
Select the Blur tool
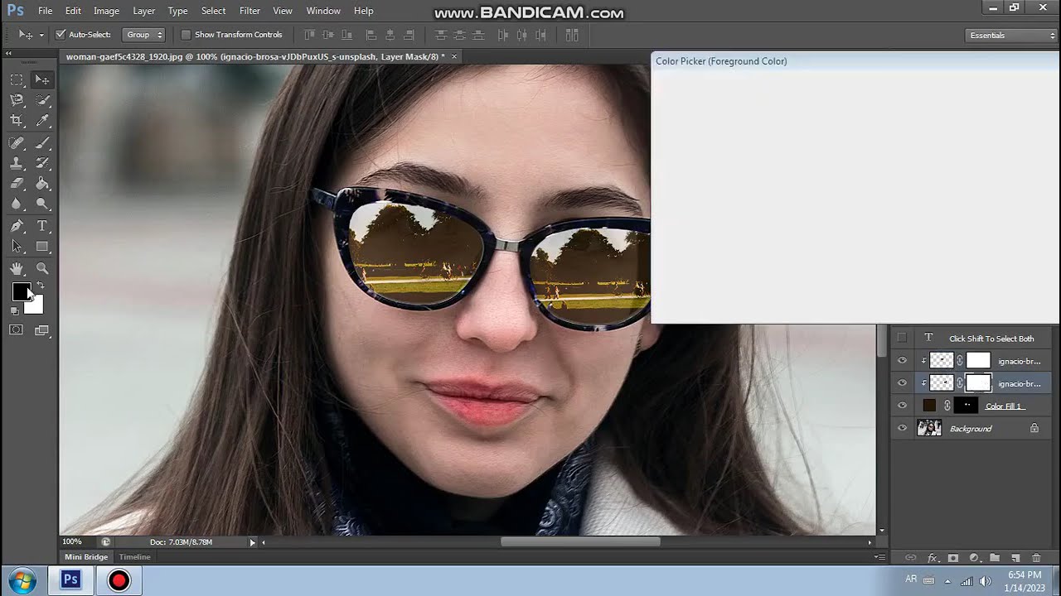pyautogui.click(x=17, y=204)
